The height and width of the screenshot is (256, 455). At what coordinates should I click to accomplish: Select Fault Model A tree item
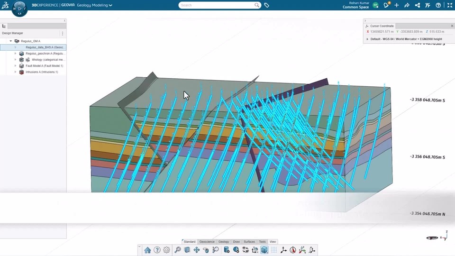point(44,66)
